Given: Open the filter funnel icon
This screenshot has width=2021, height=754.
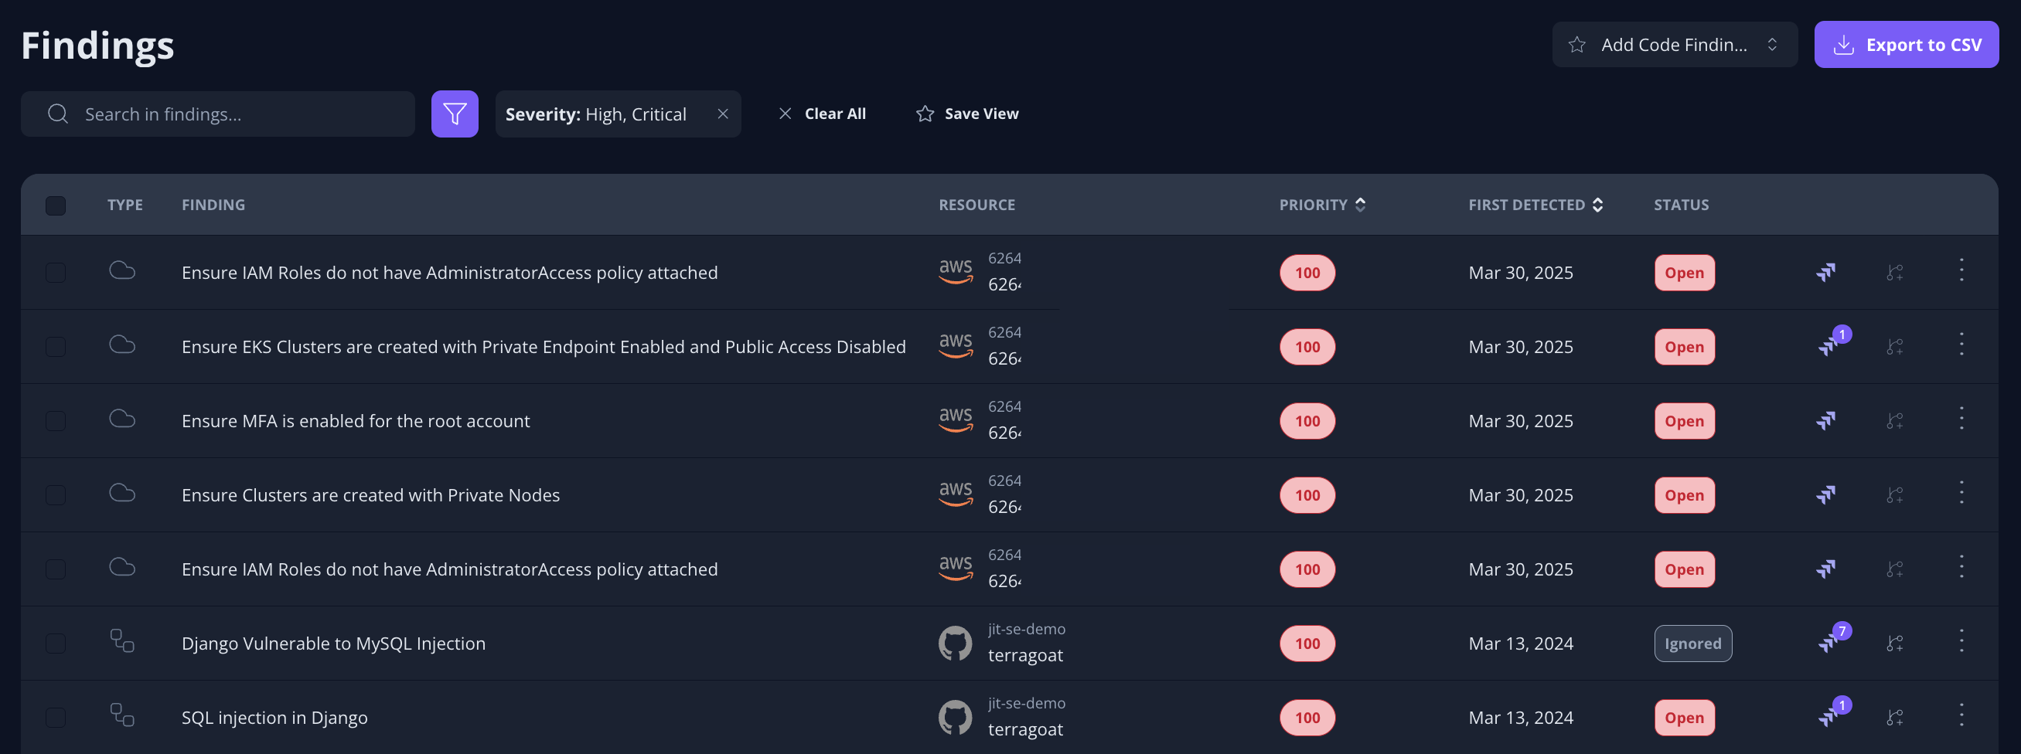Looking at the screenshot, I should 455,114.
